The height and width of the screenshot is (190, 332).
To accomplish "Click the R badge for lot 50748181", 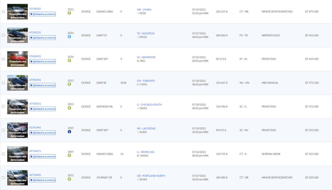I will pyautogui.click(x=71, y=14).
